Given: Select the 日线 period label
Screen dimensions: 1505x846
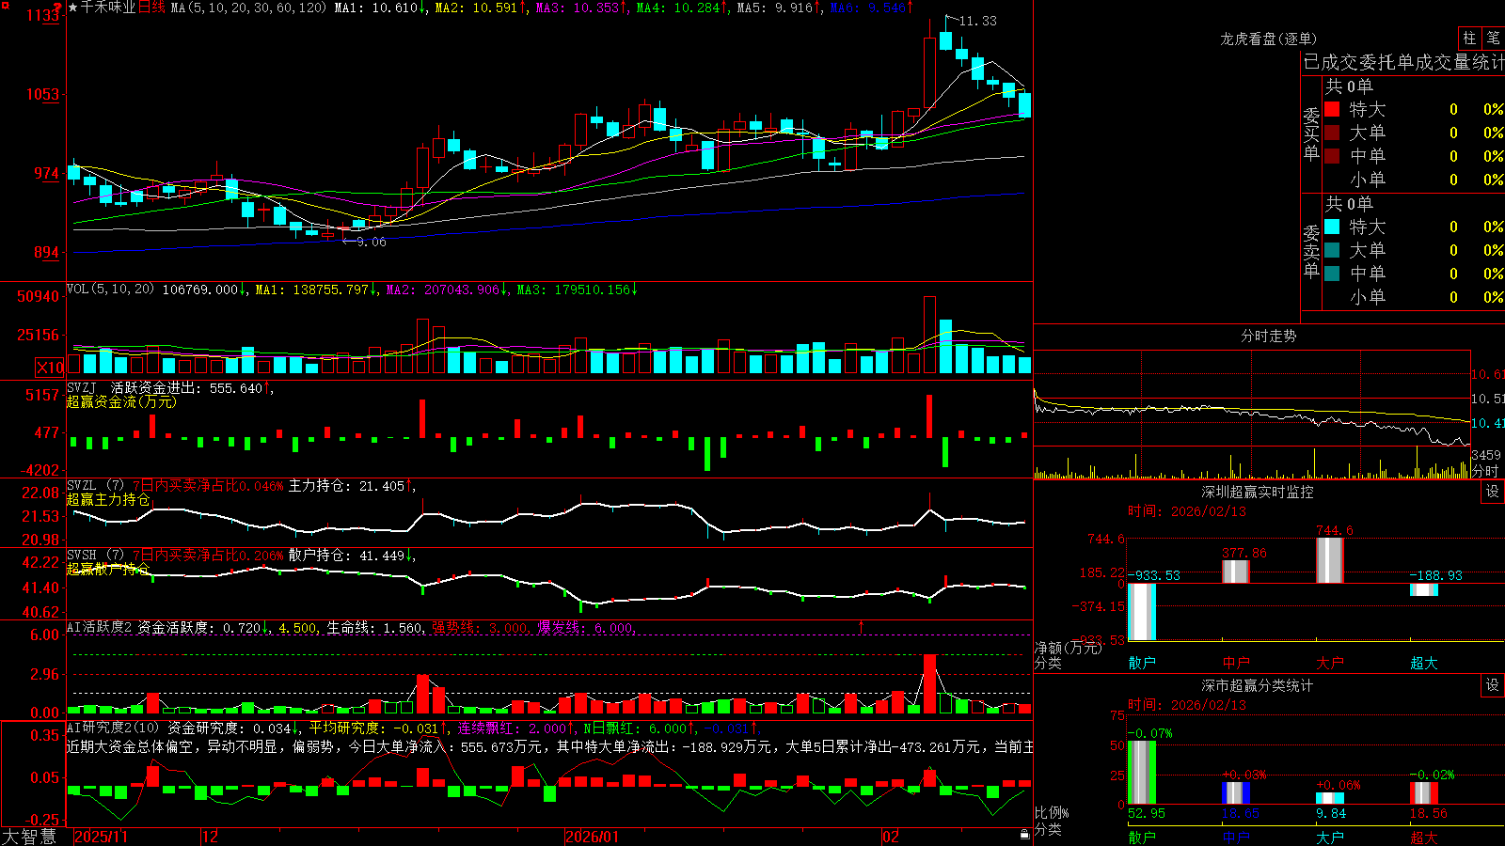Looking at the screenshot, I should [x=151, y=8].
